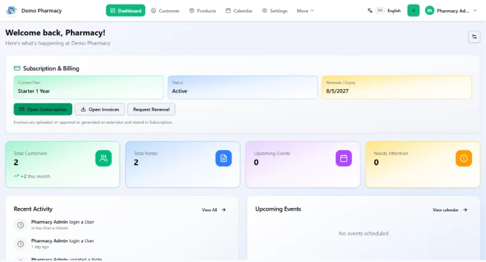
Task: Click the Open Invoices button
Action: click(100, 110)
